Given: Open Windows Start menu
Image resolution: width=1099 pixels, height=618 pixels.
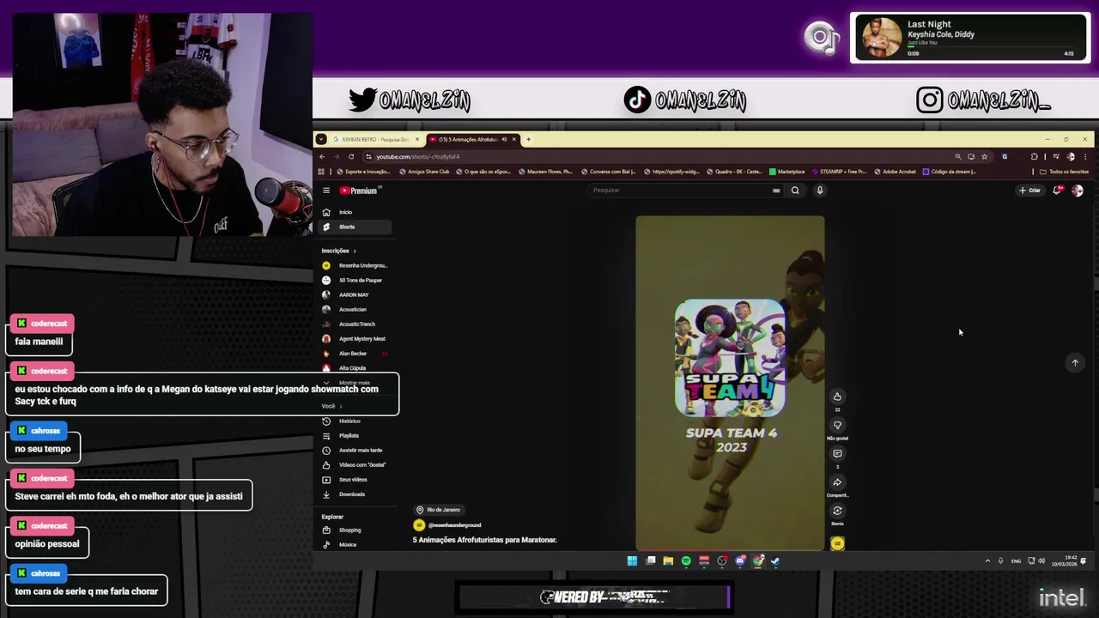Looking at the screenshot, I should click(x=632, y=561).
